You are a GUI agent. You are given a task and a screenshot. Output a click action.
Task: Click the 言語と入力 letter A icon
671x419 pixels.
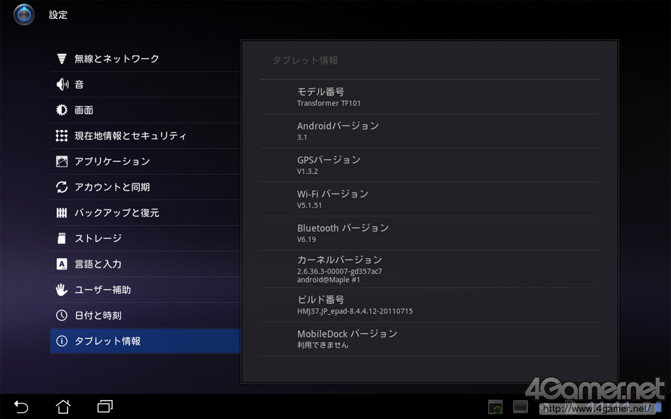point(62,264)
